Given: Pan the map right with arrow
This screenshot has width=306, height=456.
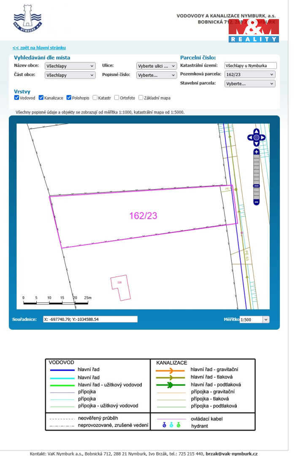Looking at the screenshot, I should [263, 138].
